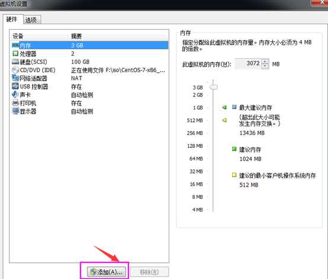
Task: Click the 添加(A)... button
Action: (x=107, y=272)
